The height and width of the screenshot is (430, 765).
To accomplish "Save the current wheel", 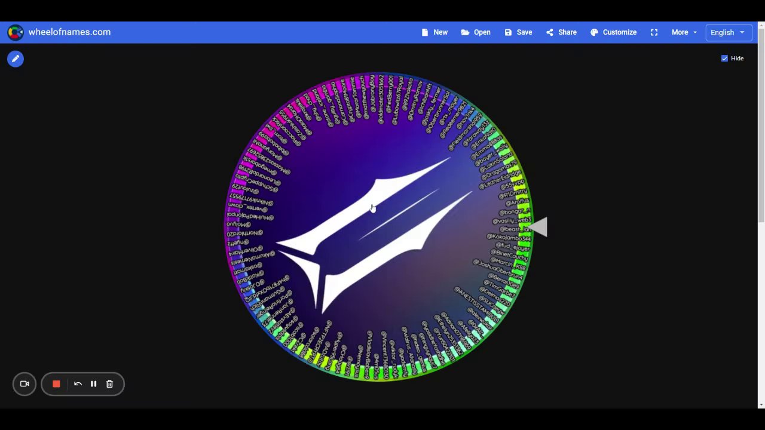I will click(518, 32).
